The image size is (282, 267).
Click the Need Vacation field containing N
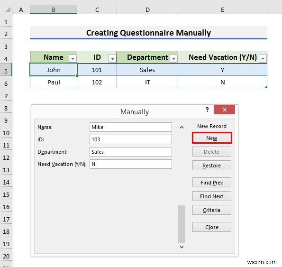point(131,164)
